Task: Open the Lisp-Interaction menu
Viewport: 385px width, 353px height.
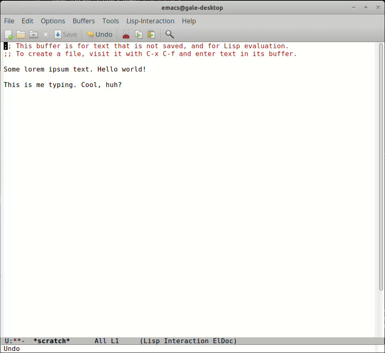Action: tap(150, 21)
